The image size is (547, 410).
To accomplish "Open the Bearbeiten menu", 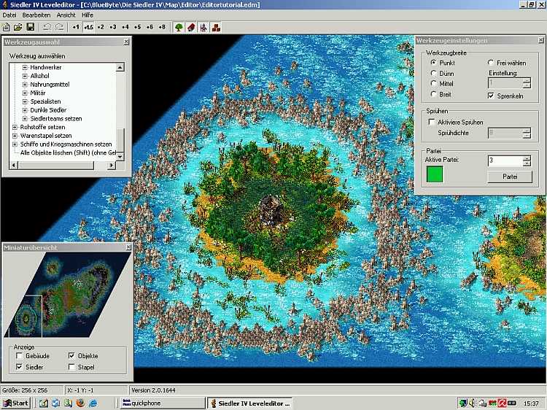I will tap(36, 15).
